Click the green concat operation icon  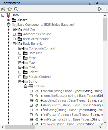pyautogui.click(x=37, y=91)
